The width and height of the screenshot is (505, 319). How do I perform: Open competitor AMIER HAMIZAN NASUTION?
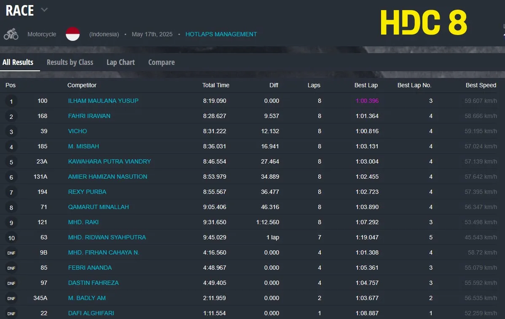(x=107, y=177)
